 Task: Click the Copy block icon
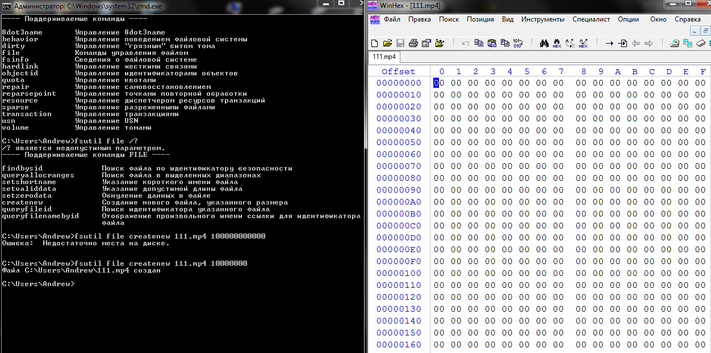click(479, 43)
